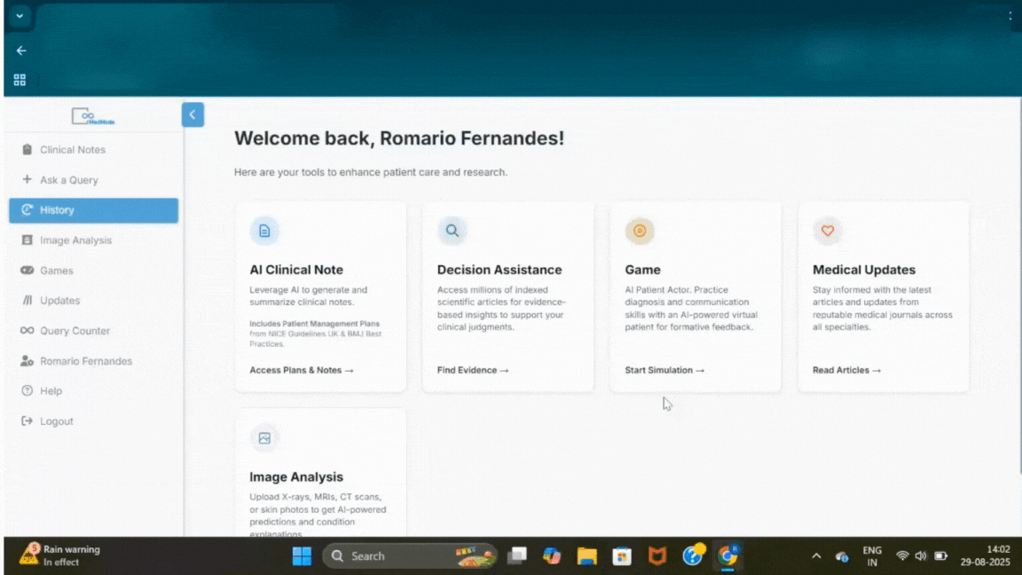This screenshot has height=575, width=1022.
Task: Go back using the left arrow icon
Action: pyautogui.click(x=20, y=51)
